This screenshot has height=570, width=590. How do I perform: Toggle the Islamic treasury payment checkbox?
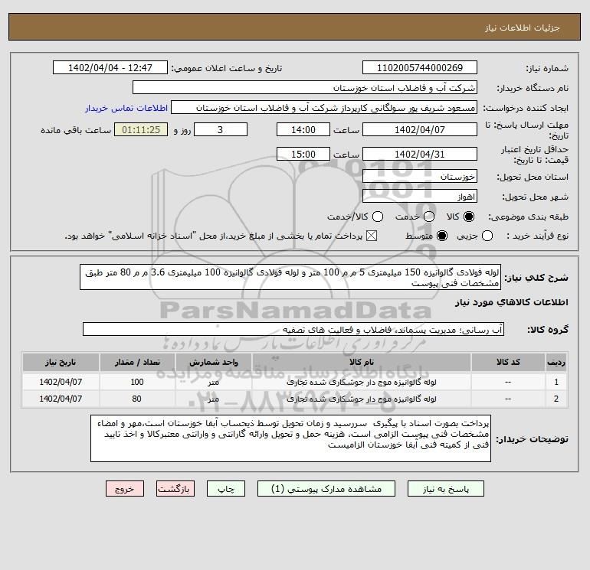coord(372,236)
